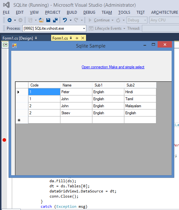The image size is (179, 210).
Task: Open the New Project dropdown arrow
Action: pyautogui.click(x=36, y=20)
